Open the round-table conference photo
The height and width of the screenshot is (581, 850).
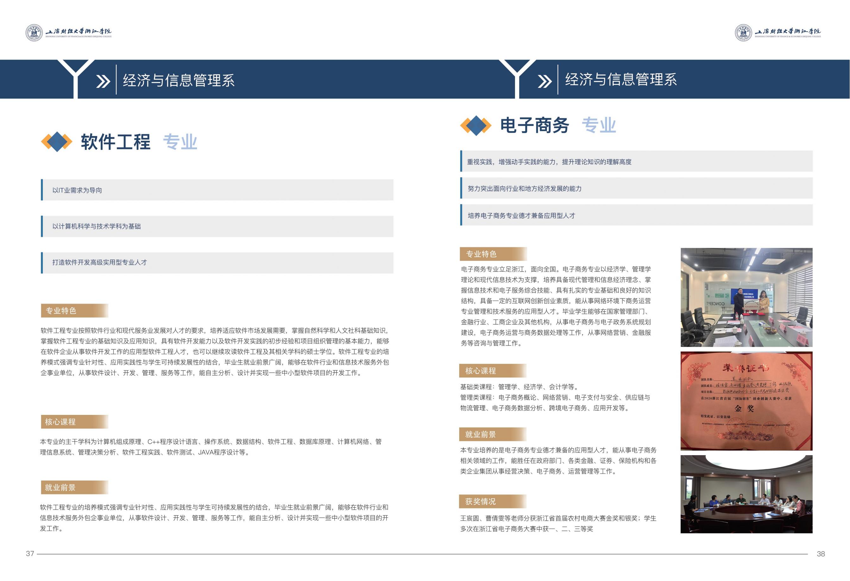746,494
